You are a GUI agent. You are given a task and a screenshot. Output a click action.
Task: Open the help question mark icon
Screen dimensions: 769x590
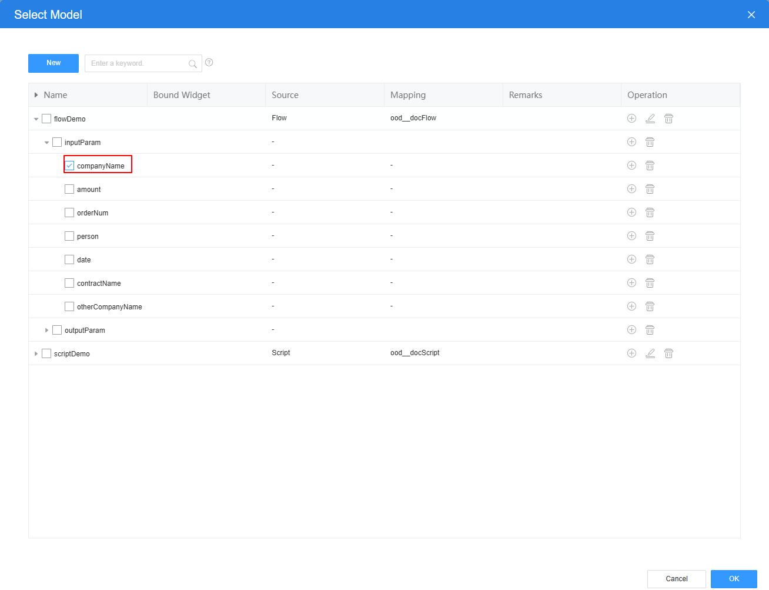pyautogui.click(x=209, y=62)
